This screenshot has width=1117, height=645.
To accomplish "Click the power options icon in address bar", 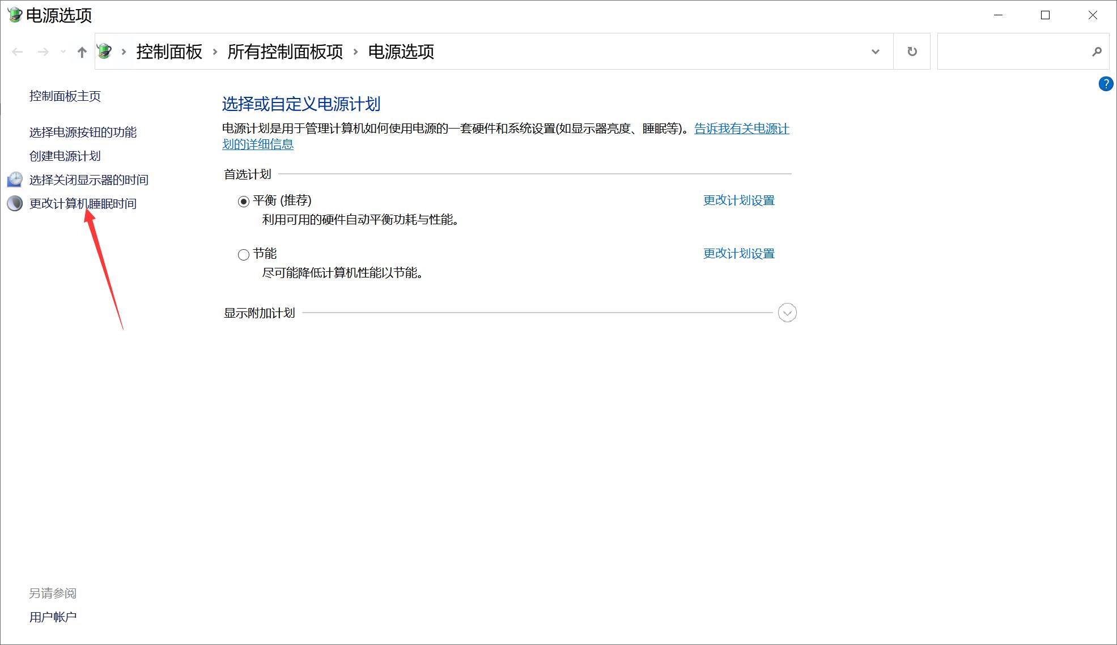I will coord(105,52).
